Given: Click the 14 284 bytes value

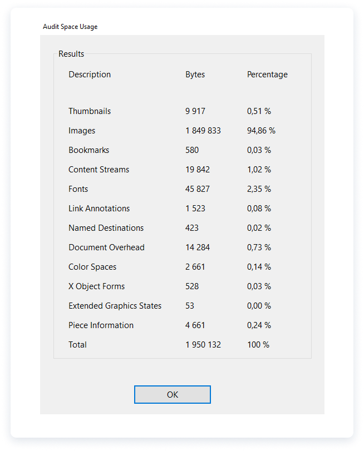Looking at the screenshot, I should (x=198, y=247).
